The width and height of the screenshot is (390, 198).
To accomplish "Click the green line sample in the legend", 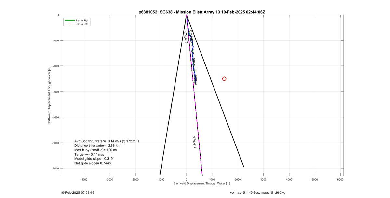I will point(70,20).
